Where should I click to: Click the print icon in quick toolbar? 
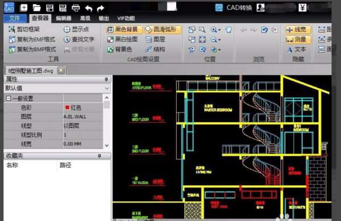click(x=76, y=9)
